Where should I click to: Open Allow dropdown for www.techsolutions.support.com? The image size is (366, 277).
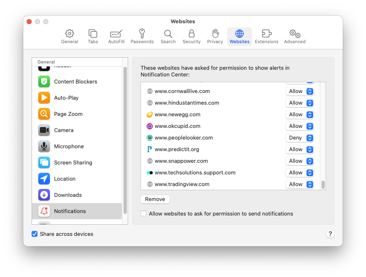pos(300,172)
